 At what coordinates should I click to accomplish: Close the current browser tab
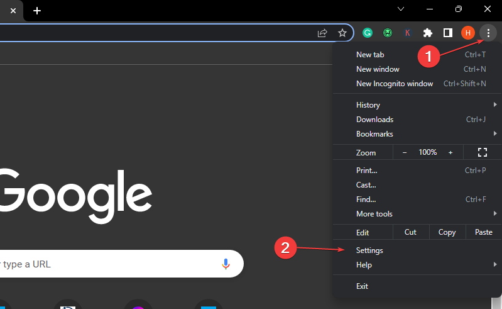point(13,11)
